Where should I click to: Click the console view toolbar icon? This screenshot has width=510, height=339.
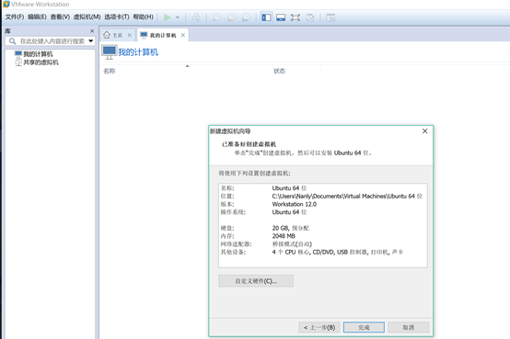tap(330, 17)
